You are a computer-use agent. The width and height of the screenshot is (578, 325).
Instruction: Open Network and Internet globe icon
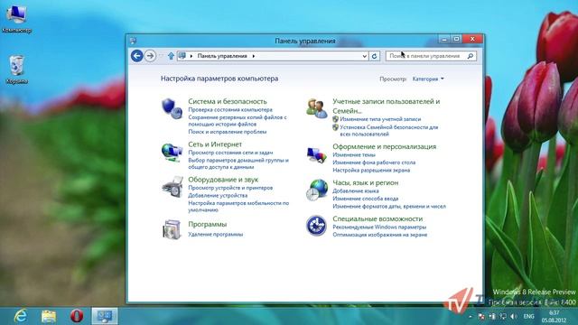(172, 153)
